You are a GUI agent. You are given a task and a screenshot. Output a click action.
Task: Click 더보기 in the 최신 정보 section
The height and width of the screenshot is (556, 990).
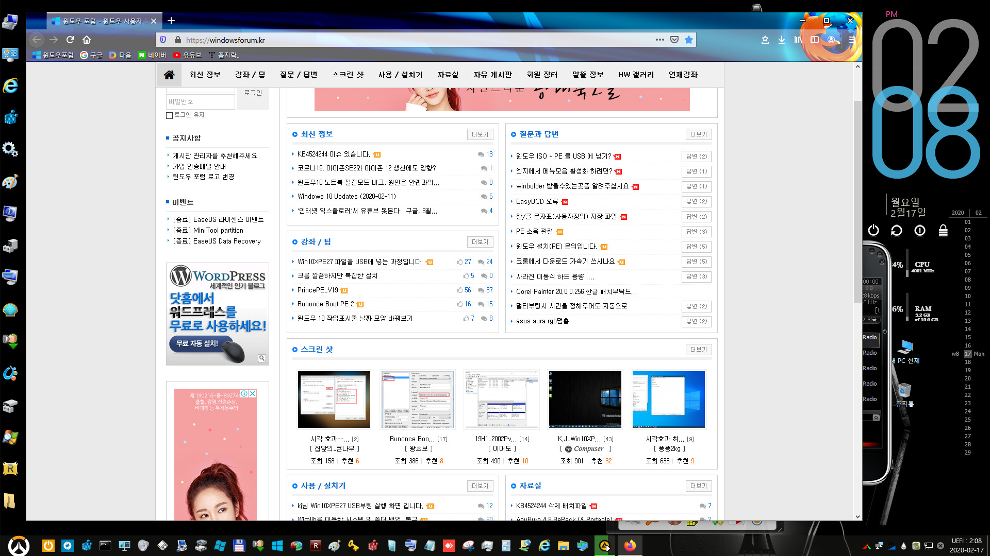click(480, 134)
